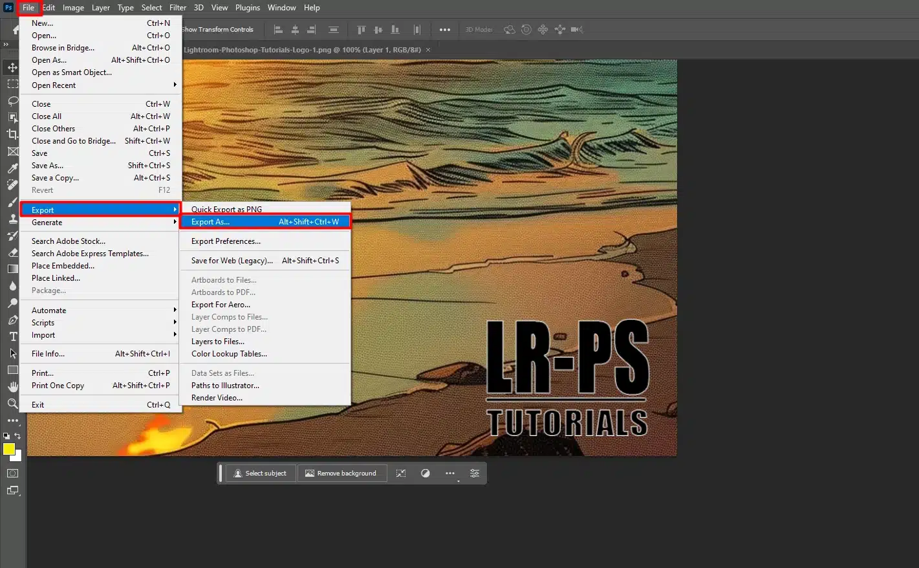The width and height of the screenshot is (919, 568).
Task: Open contextual task bar more options dots
Action: [450, 474]
